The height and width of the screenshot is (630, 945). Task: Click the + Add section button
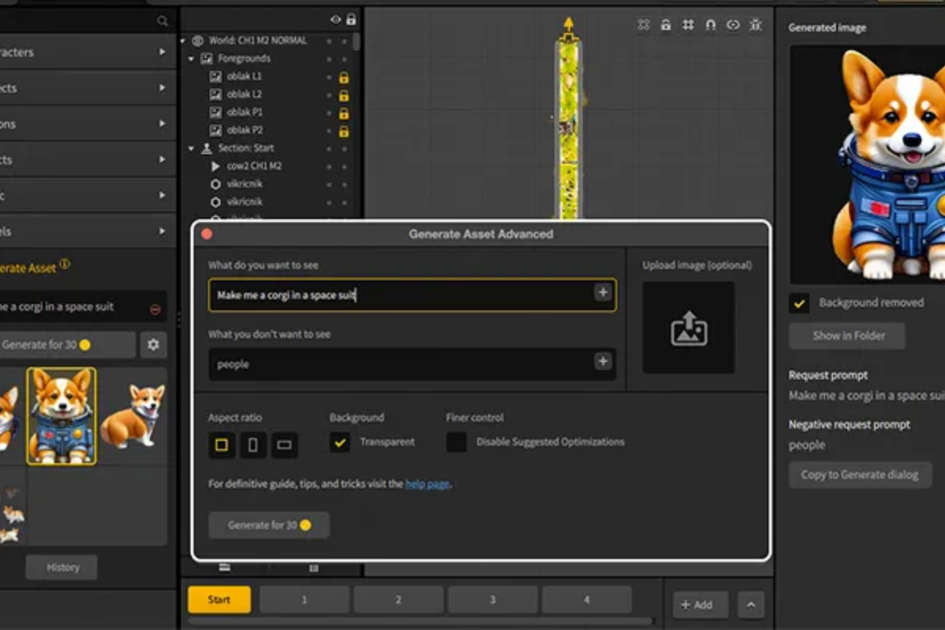[701, 605]
